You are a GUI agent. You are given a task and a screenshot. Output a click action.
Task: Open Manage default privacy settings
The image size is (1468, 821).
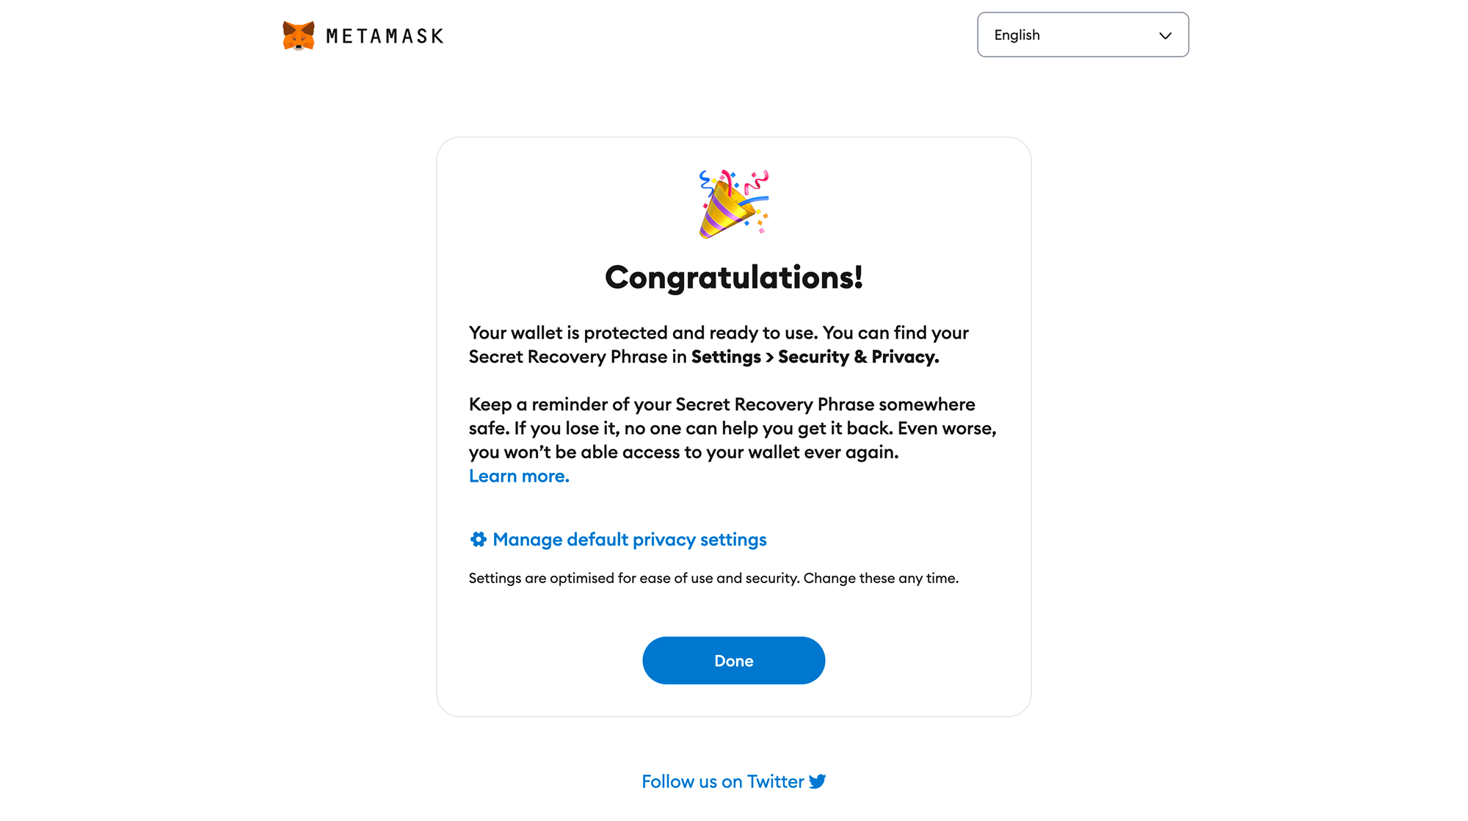(629, 540)
